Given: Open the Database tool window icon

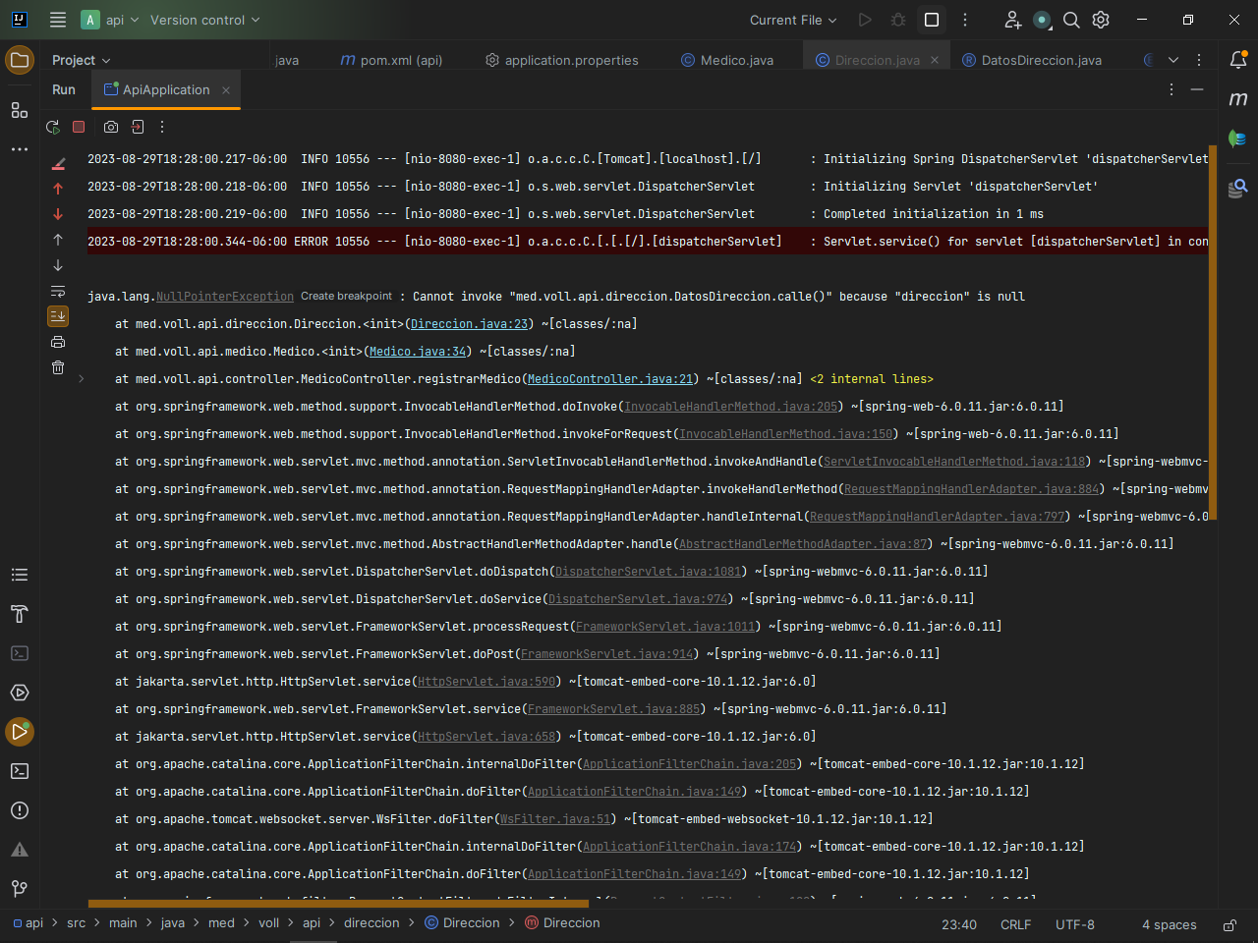Looking at the screenshot, I should (1238, 188).
